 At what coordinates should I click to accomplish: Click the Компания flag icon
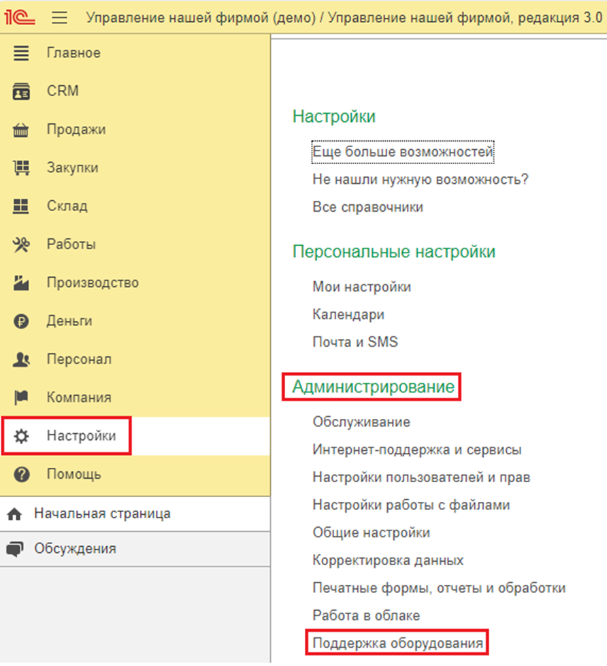(x=21, y=398)
